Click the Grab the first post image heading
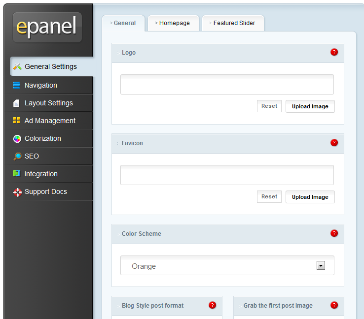Viewport: 364px width, 319px height. [278, 306]
